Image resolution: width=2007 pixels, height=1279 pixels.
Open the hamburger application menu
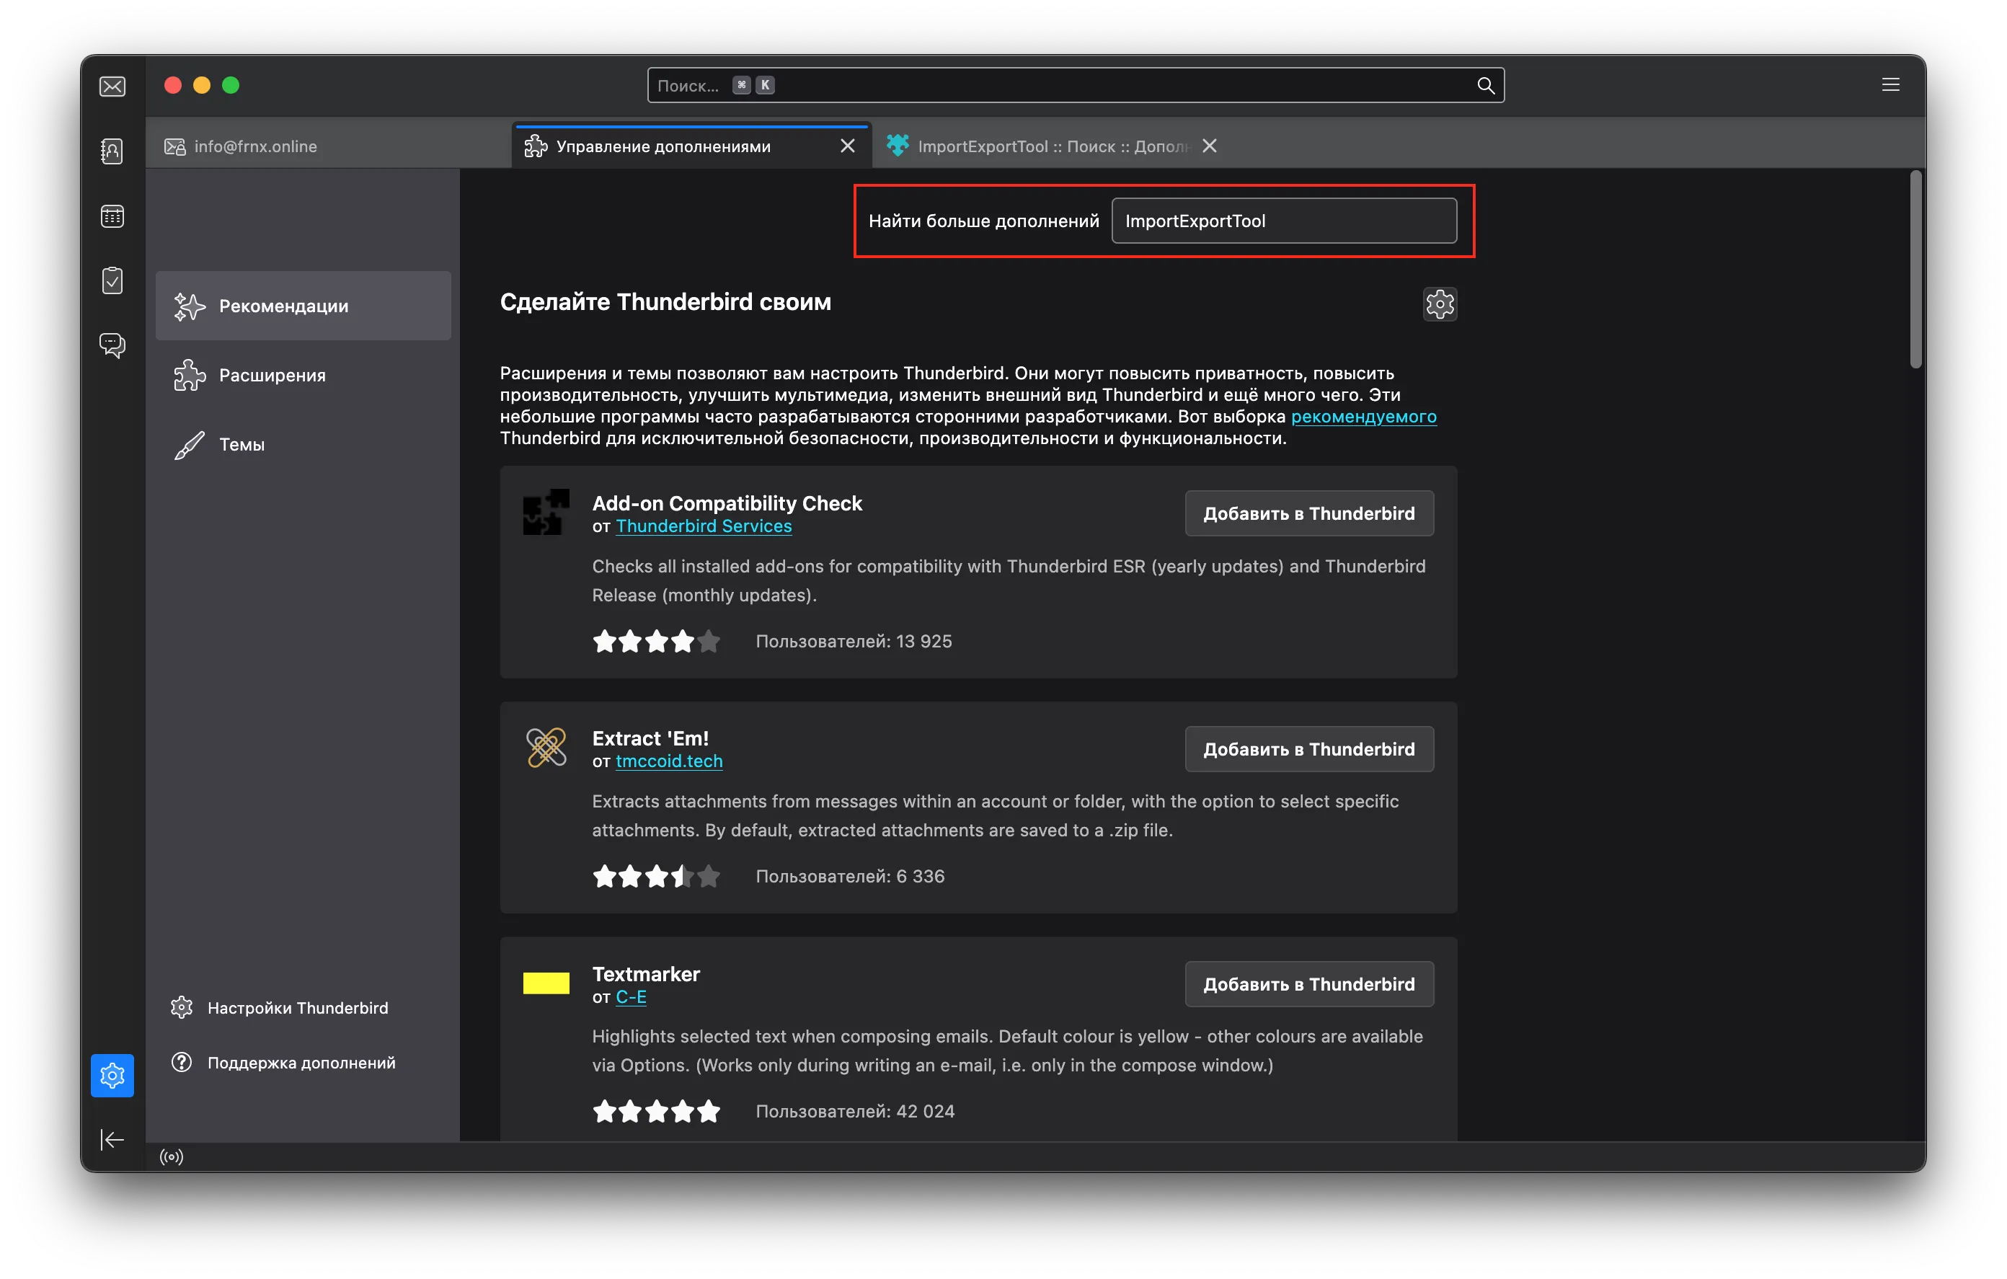click(1890, 85)
